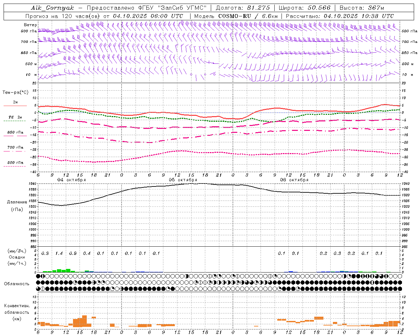This screenshot has height=335, width=419.
Task: Click the "Ветер" wind panel label
Action: click(30, 25)
